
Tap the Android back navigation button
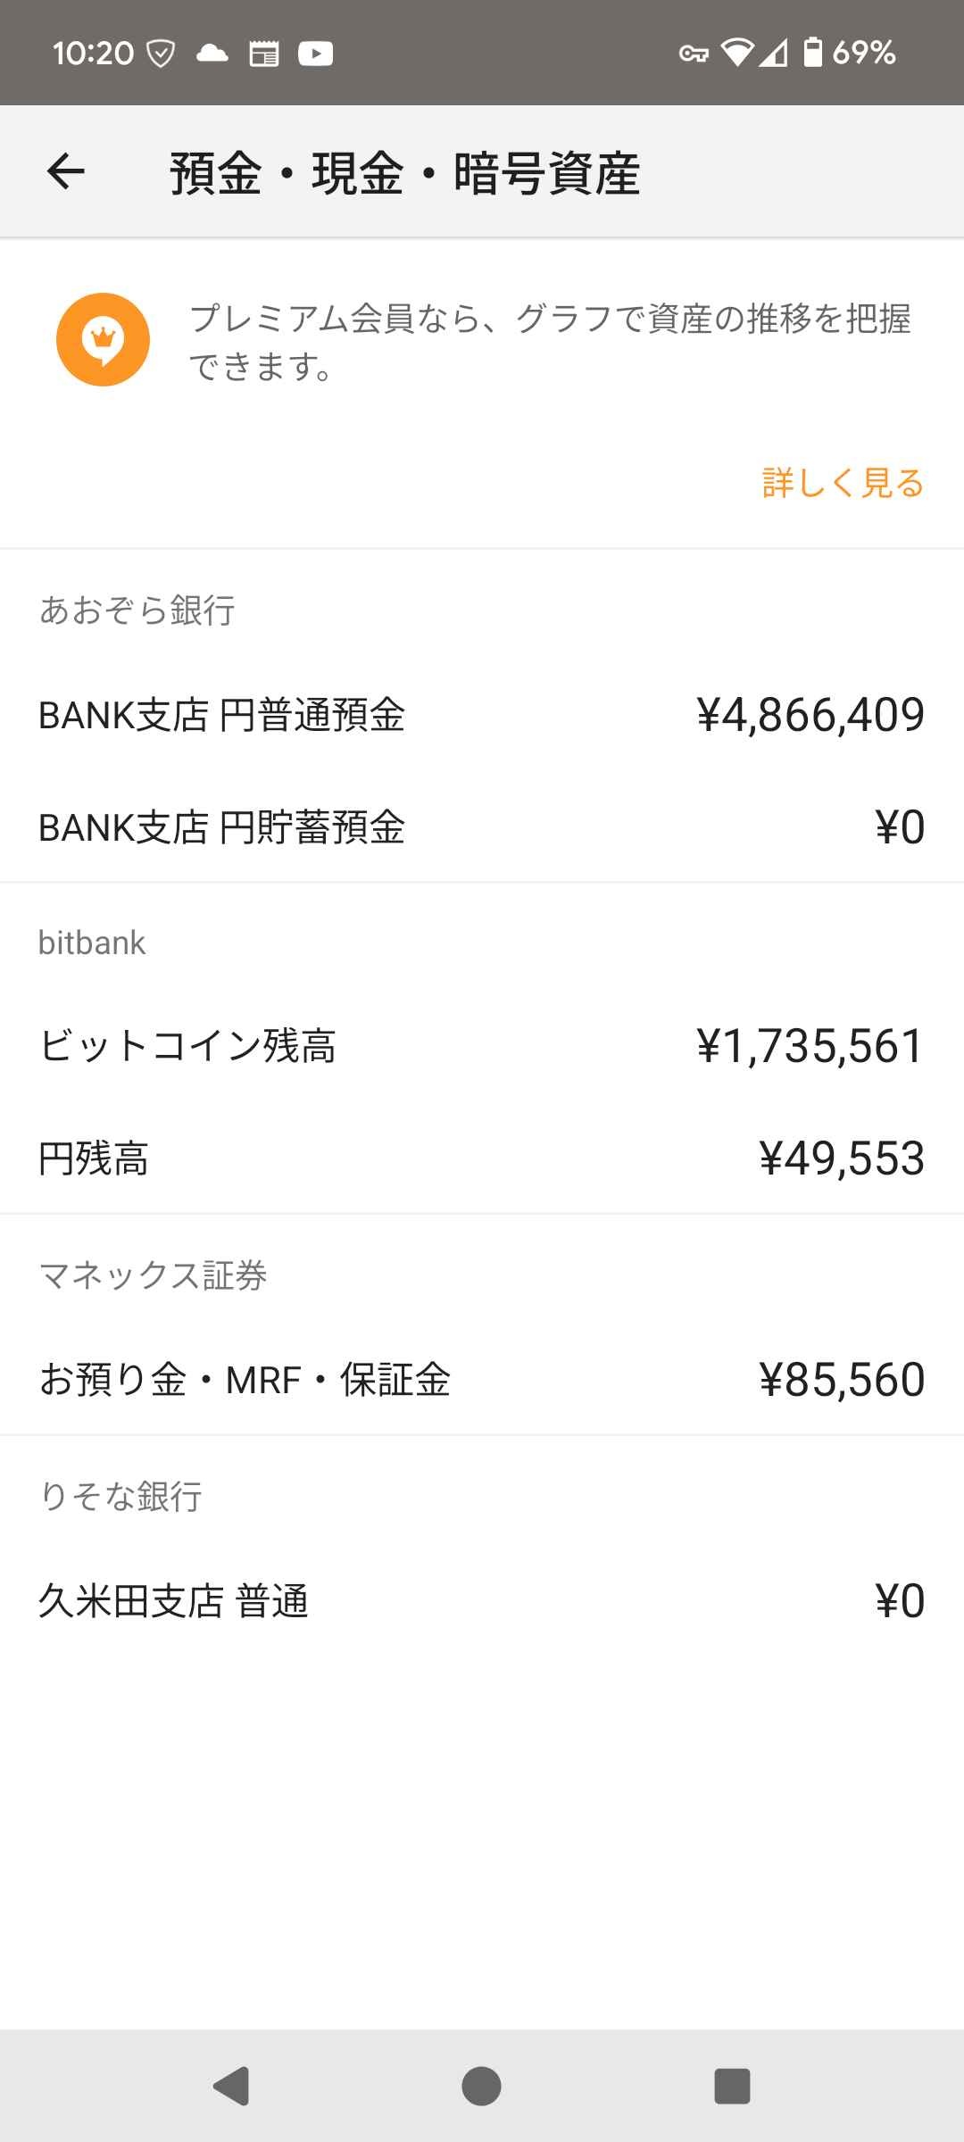coord(231,2086)
